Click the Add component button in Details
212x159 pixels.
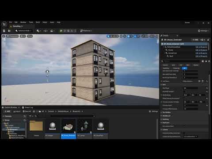click(x=195, y=40)
